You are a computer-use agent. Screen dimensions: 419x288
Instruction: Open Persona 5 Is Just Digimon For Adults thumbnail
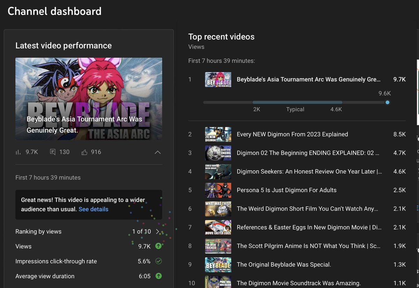pyautogui.click(x=218, y=190)
